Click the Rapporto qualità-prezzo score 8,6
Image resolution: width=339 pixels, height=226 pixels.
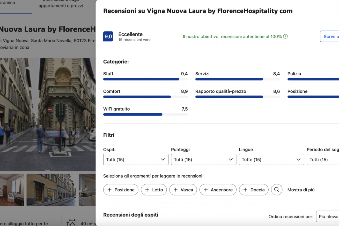click(276, 91)
